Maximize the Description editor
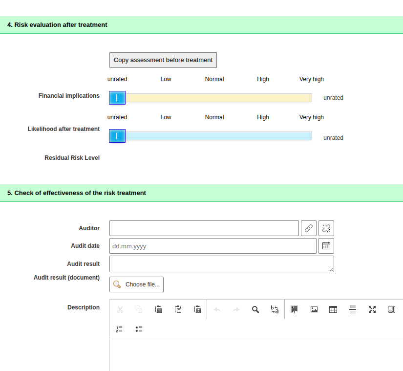The image size is (403, 371). pyautogui.click(x=372, y=309)
